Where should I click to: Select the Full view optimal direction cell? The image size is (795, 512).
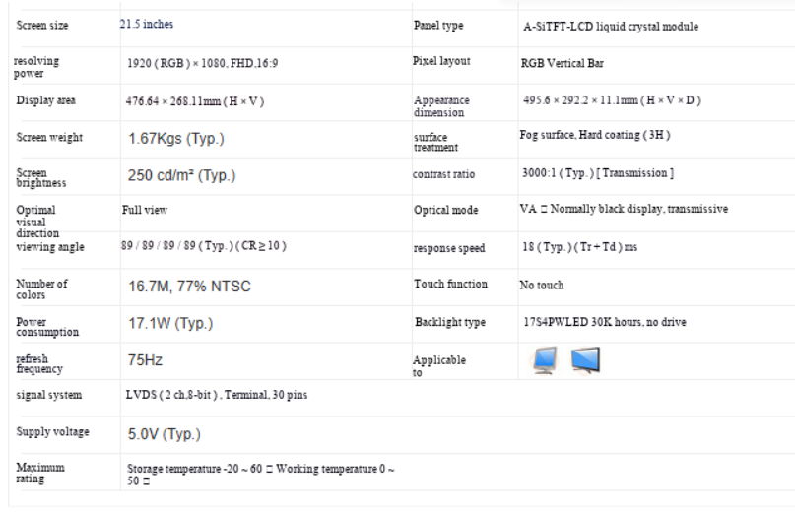[145, 210]
